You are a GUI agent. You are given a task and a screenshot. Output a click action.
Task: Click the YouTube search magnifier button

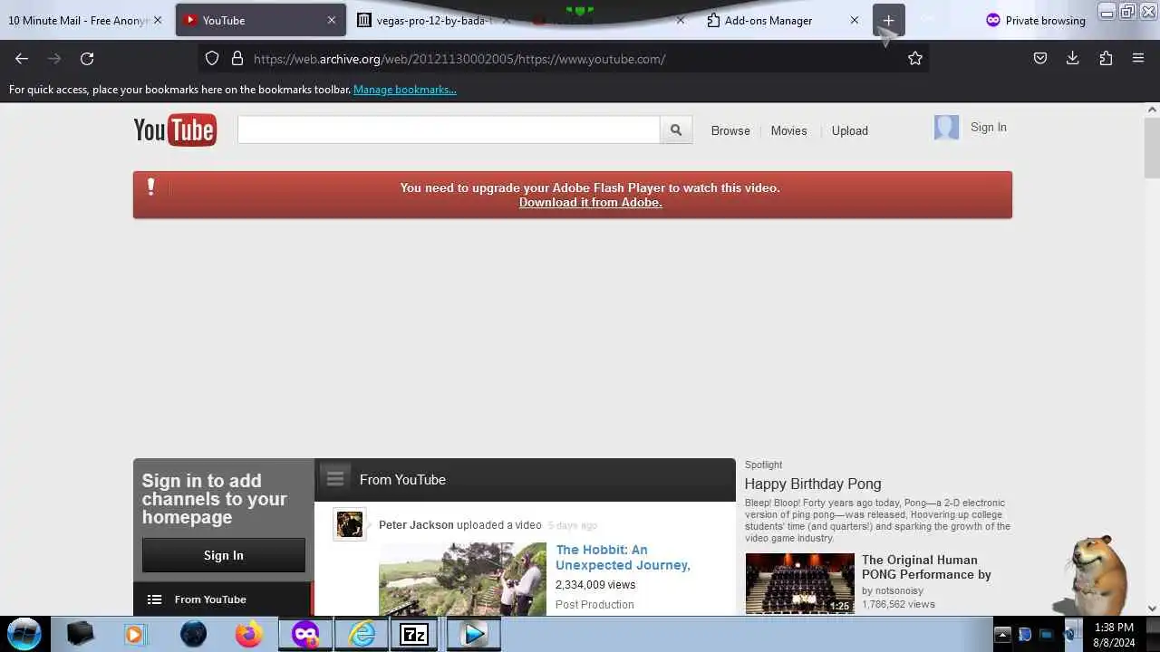point(676,130)
